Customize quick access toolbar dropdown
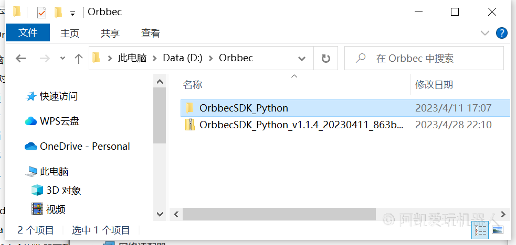 click(x=73, y=13)
